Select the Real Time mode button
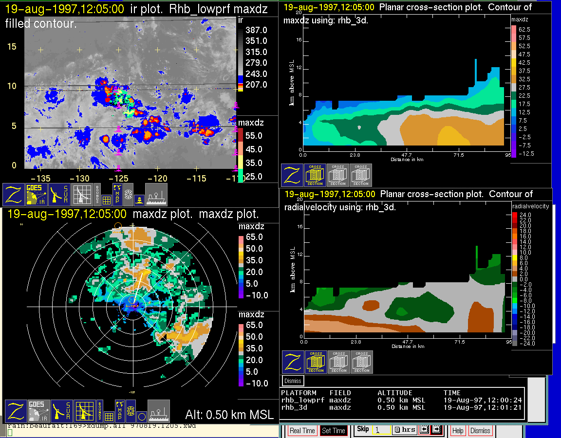This screenshot has width=561, height=438. (302, 431)
